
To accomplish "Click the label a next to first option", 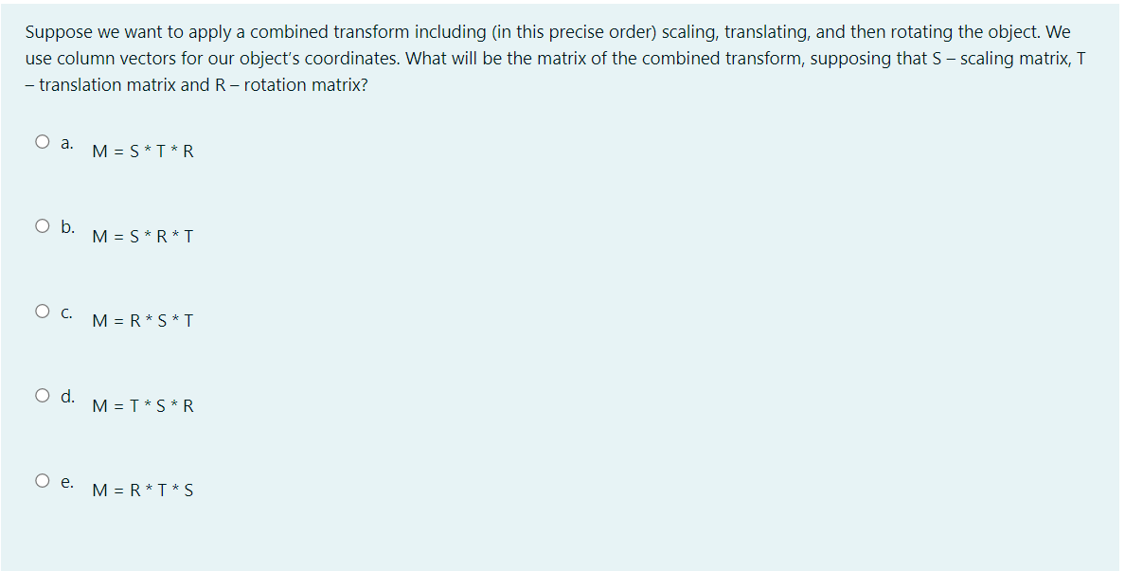I will tap(66, 142).
